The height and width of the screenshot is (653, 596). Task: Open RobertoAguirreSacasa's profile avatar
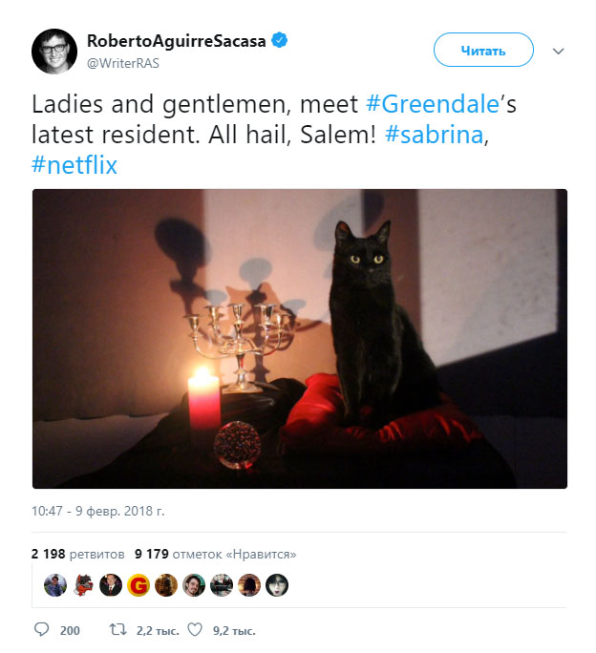pyautogui.click(x=54, y=52)
